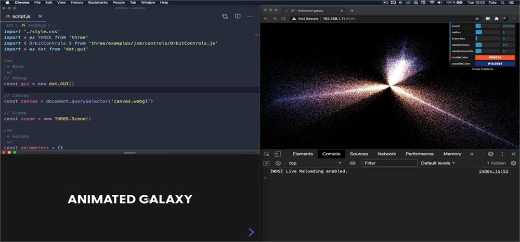This screenshot has height=242, width=520.
Task: Open the insideColor swatch #ff6030
Action: click(x=495, y=58)
